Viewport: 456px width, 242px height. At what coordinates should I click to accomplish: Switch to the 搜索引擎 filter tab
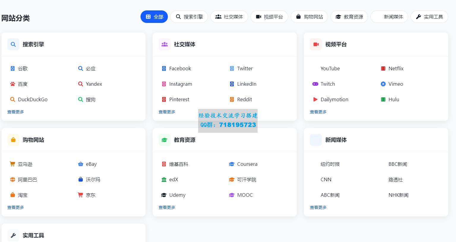[x=189, y=17]
